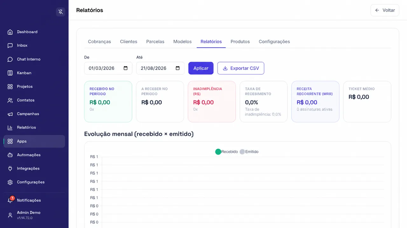This screenshot has width=407, height=228.
Task: Toggle the Emitido legend gray swatch
Action: 242,152
